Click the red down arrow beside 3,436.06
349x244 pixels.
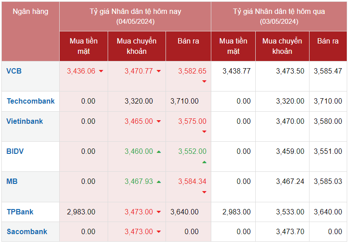[101, 71]
